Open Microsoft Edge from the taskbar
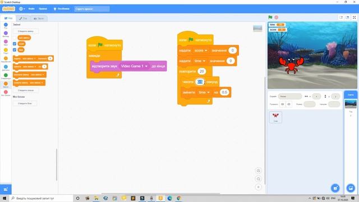Screen dimensions: 359x202 (169, 198)
